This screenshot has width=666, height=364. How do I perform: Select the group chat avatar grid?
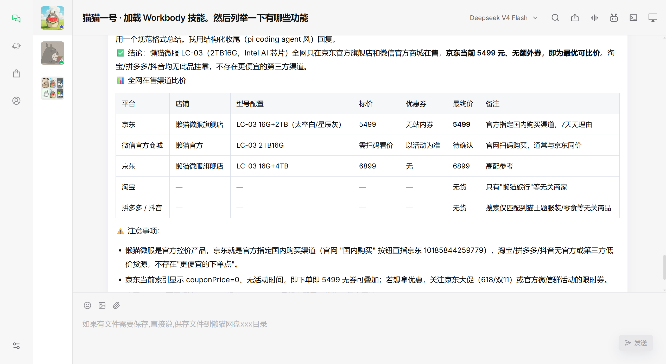pyautogui.click(x=53, y=88)
